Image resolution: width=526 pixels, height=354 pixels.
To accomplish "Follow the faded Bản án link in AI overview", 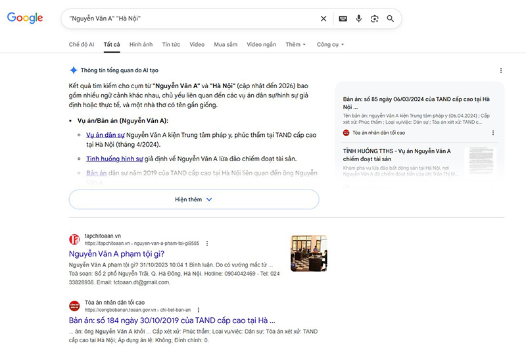I will coord(96,173).
